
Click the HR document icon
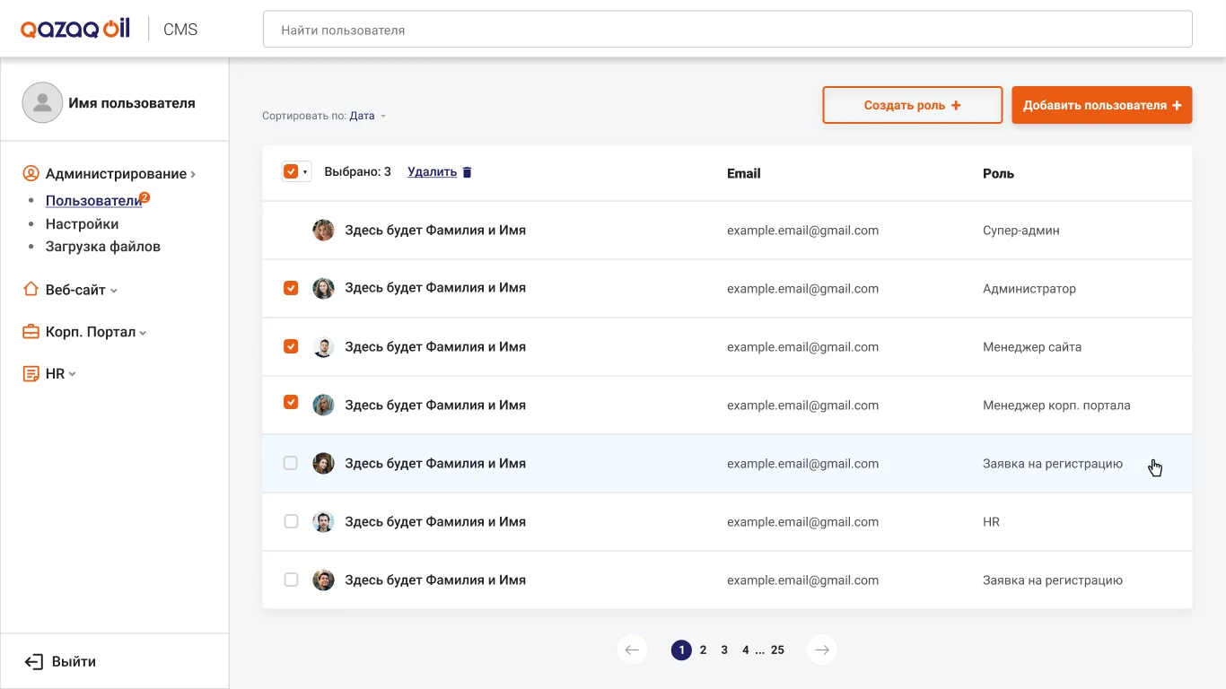(31, 374)
